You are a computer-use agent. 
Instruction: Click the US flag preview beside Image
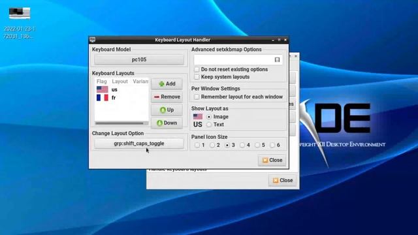point(198,117)
